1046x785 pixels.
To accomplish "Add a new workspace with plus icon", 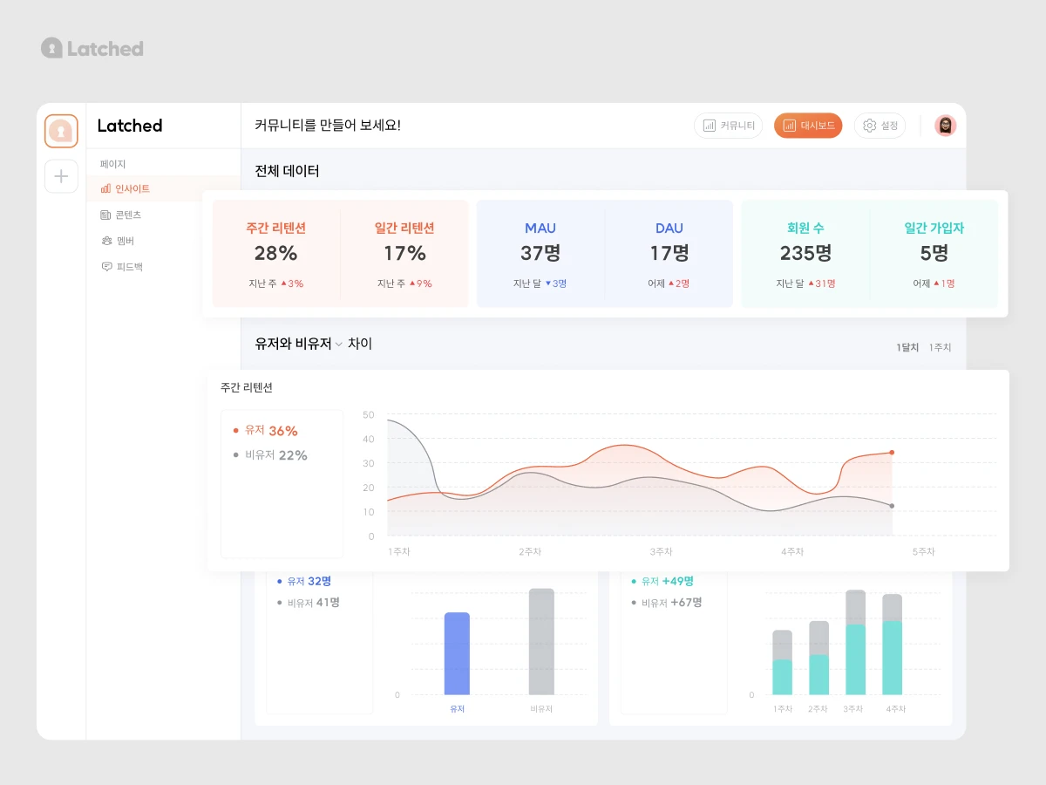I will (61, 176).
